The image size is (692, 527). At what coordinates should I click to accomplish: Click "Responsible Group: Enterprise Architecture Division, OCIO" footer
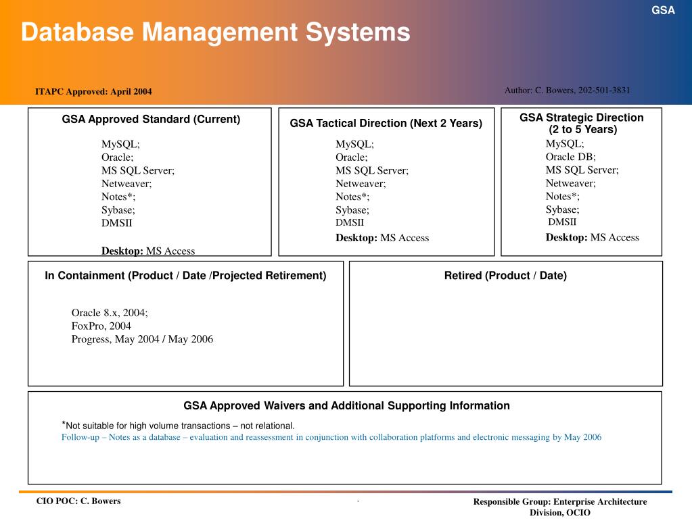tap(560, 507)
